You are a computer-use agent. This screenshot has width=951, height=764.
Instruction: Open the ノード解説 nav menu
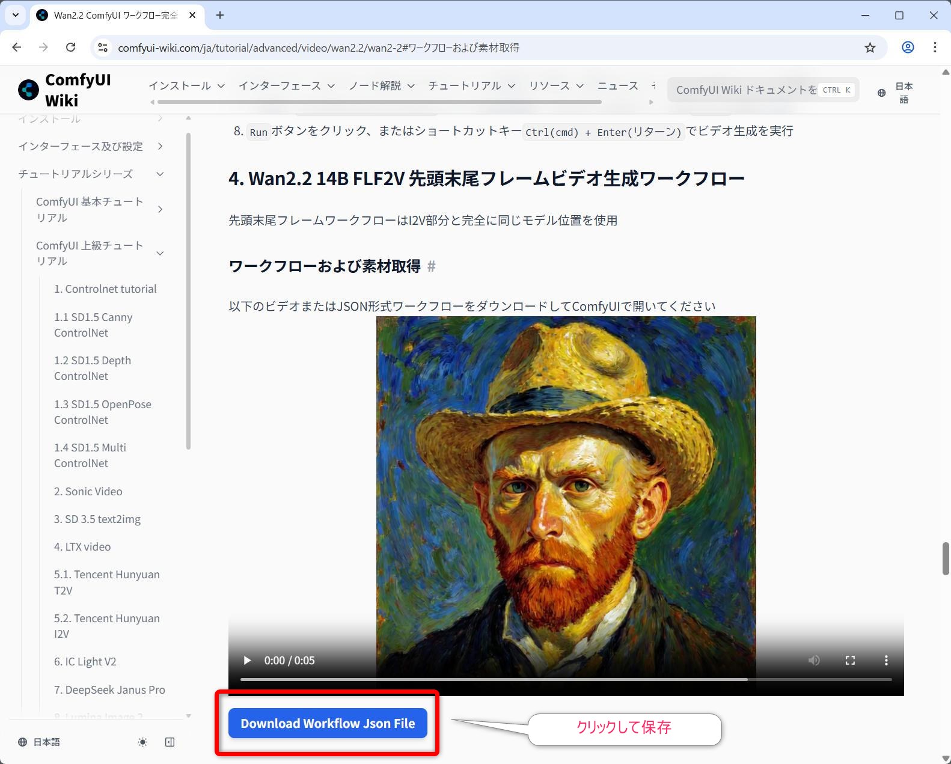[x=382, y=86]
